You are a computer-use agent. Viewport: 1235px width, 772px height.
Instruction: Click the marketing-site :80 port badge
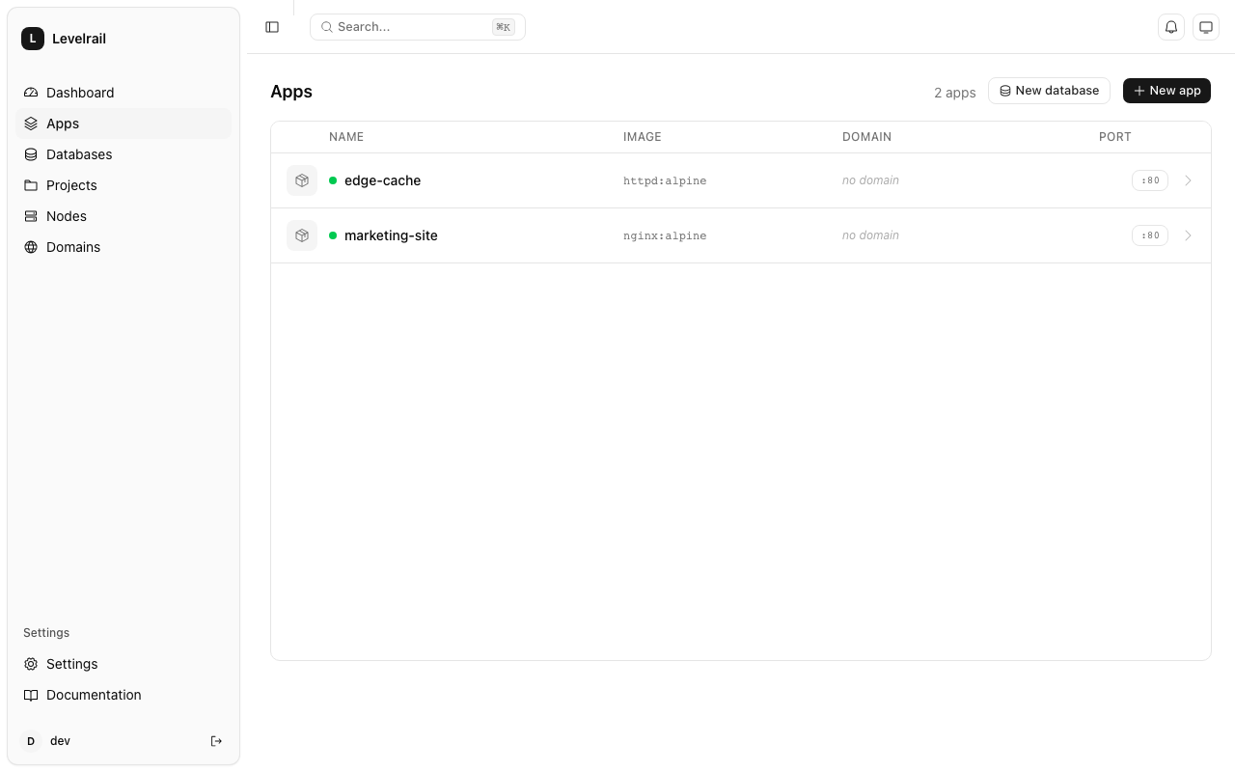point(1150,235)
